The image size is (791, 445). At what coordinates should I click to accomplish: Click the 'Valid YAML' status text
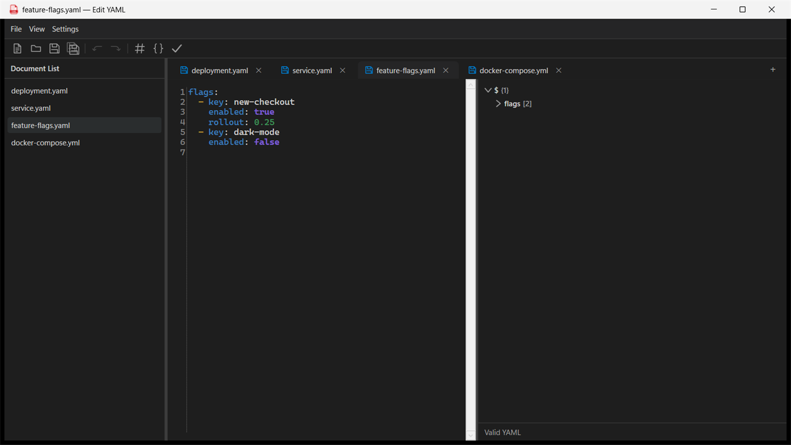click(503, 433)
